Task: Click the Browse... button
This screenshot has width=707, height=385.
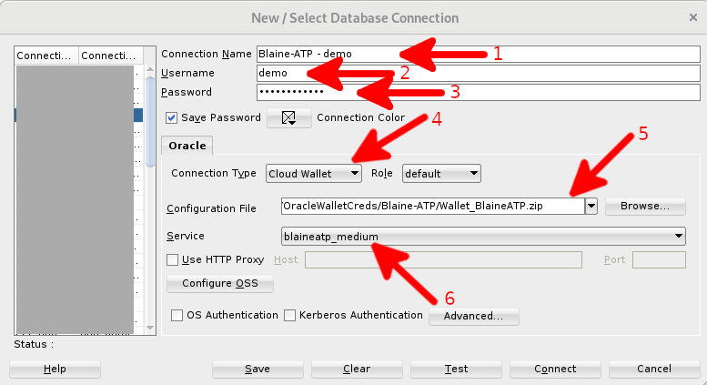Action: (x=645, y=206)
